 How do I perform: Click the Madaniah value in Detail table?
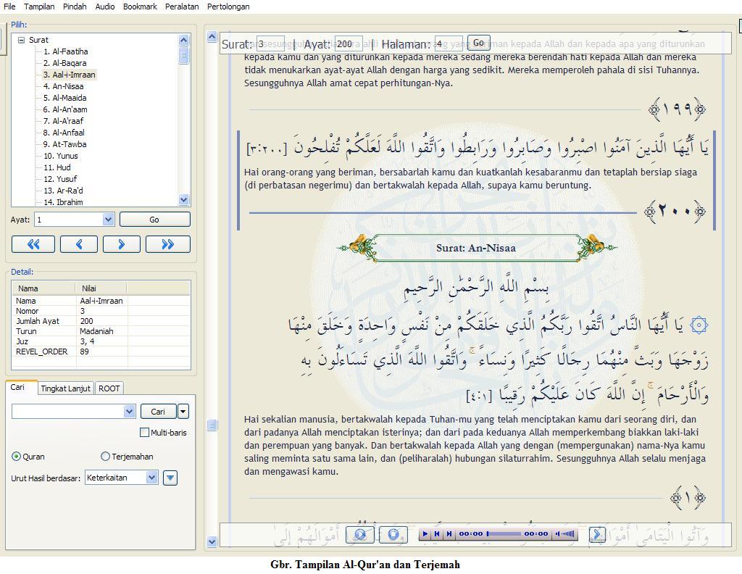pyautogui.click(x=96, y=331)
